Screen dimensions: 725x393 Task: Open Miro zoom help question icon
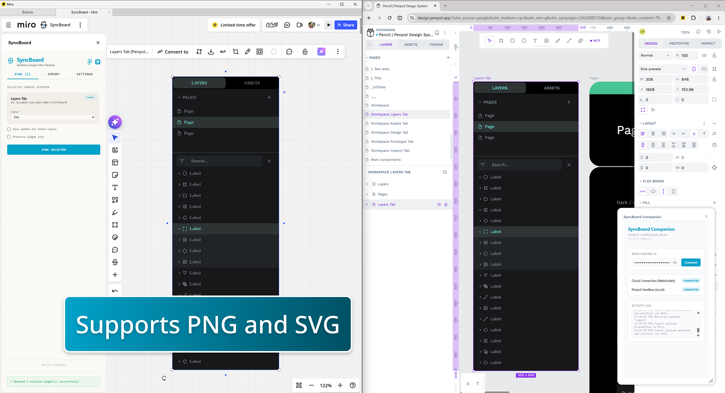coord(353,385)
